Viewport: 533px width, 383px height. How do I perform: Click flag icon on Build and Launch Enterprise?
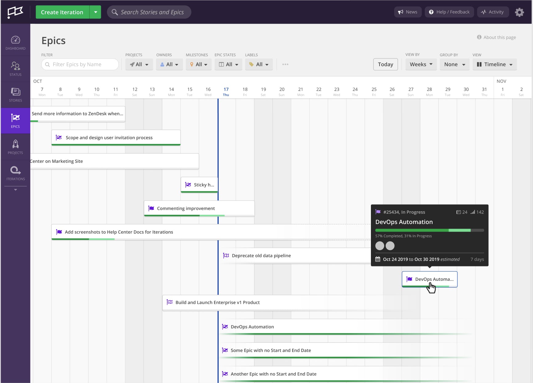[169, 302]
